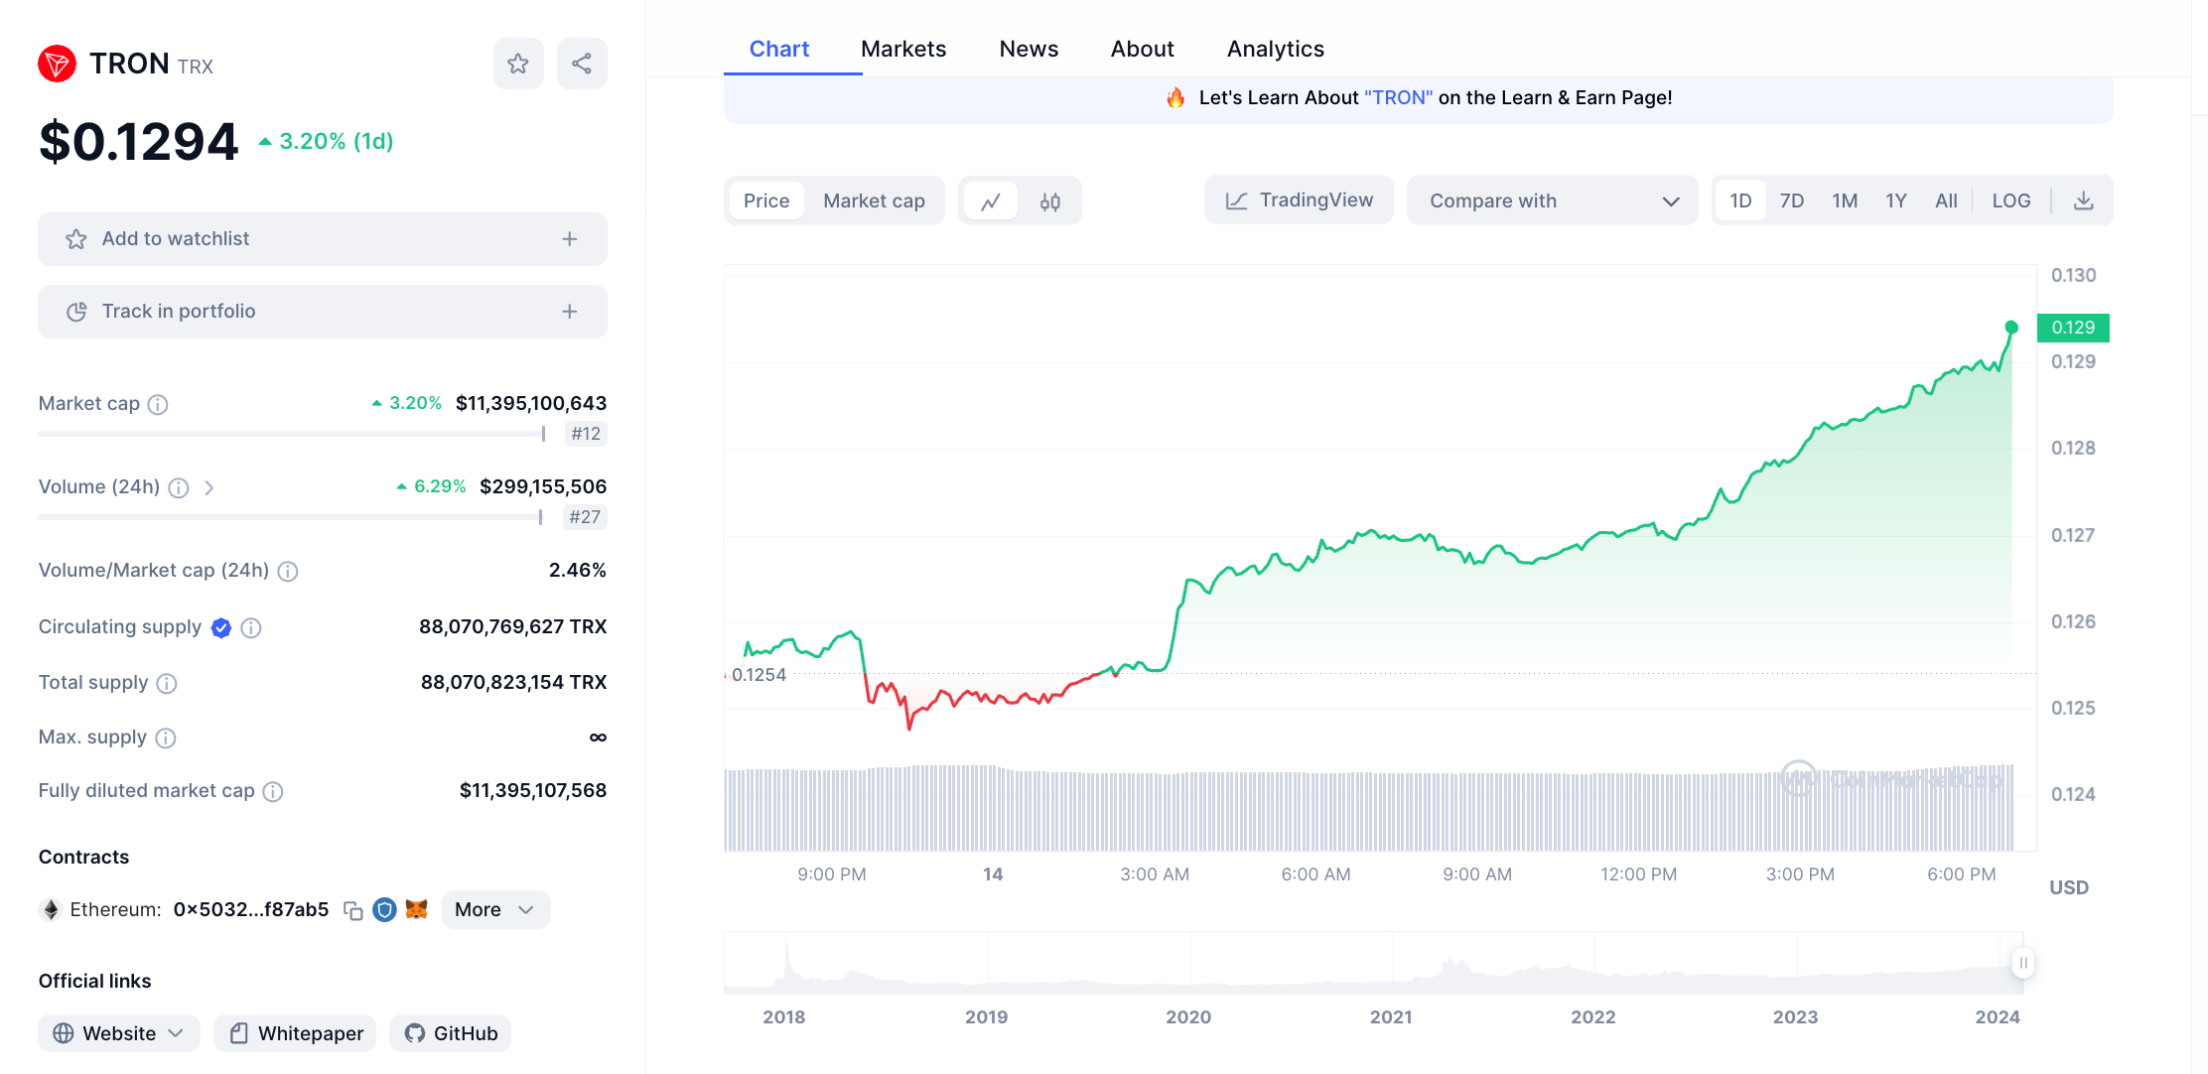Select the 7D time range
The height and width of the screenshot is (1074, 2208).
tap(1791, 201)
